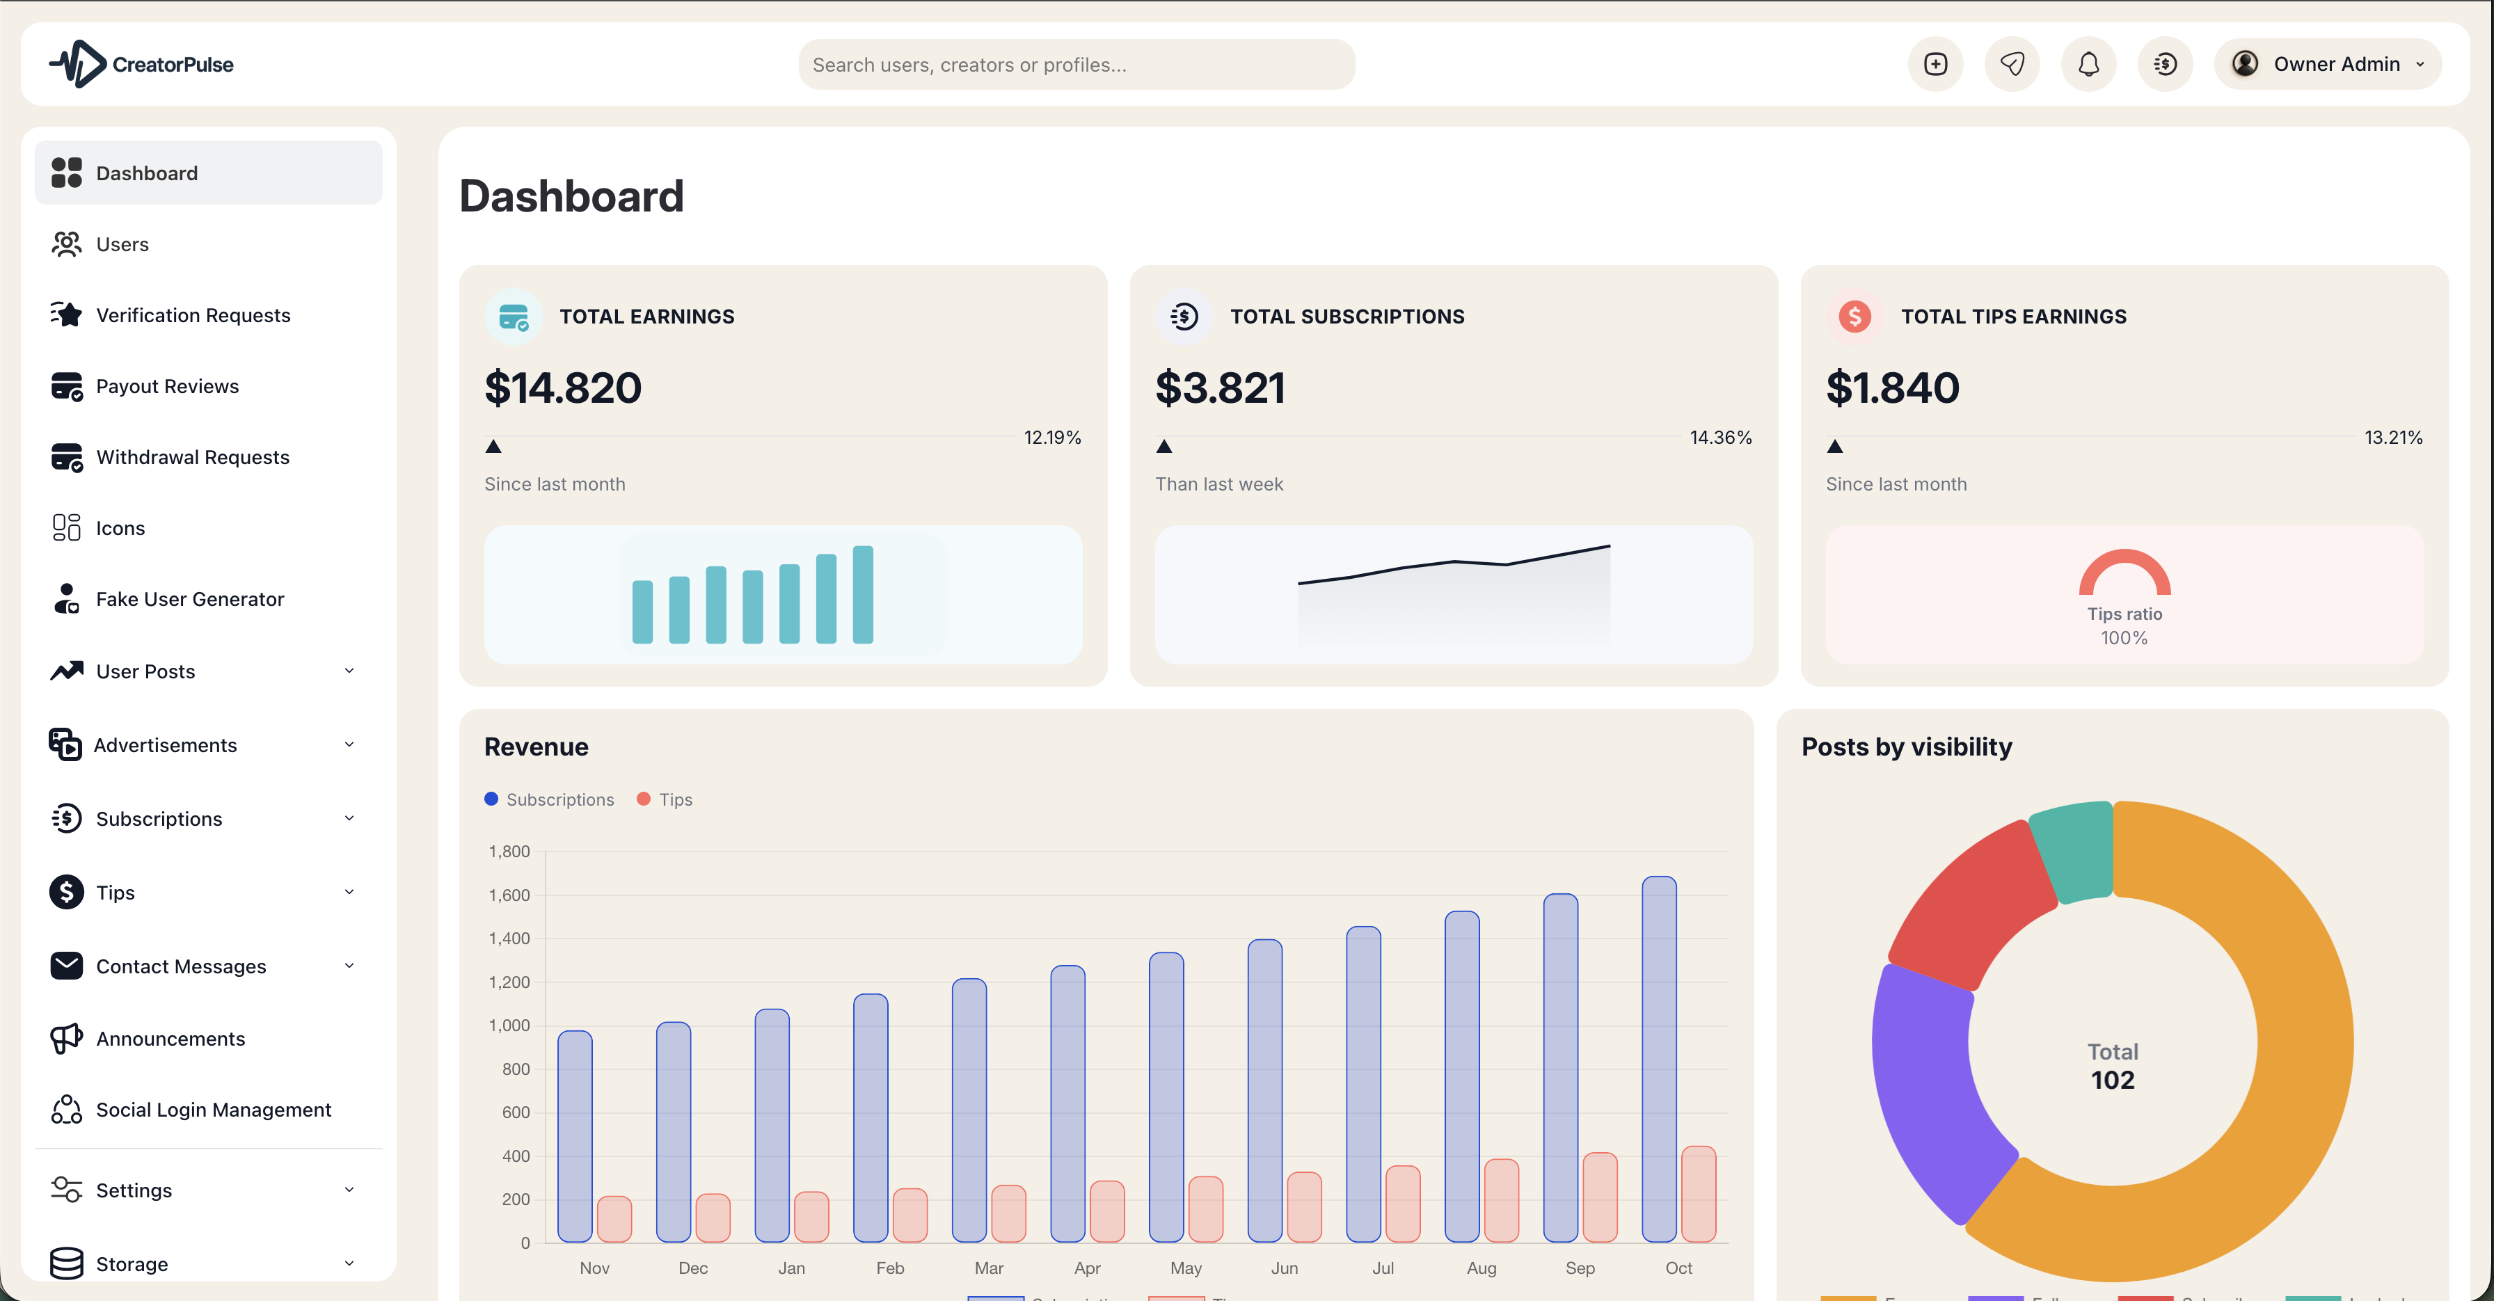This screenshot has width=2494, height=1301.
Task: Click the Icons sidebar icon
Action: click(x=66, y=527)
